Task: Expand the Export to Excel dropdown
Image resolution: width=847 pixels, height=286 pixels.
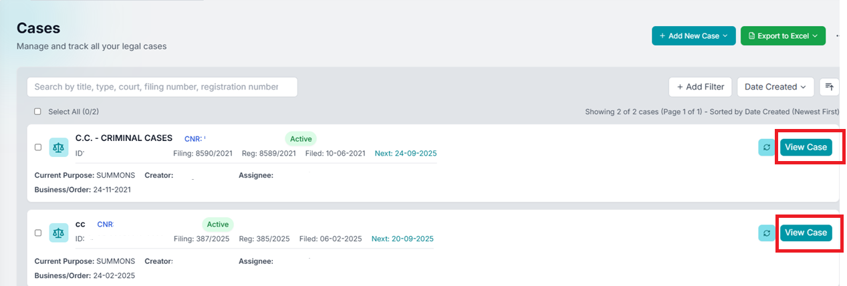Action: (x=783, y=36)
